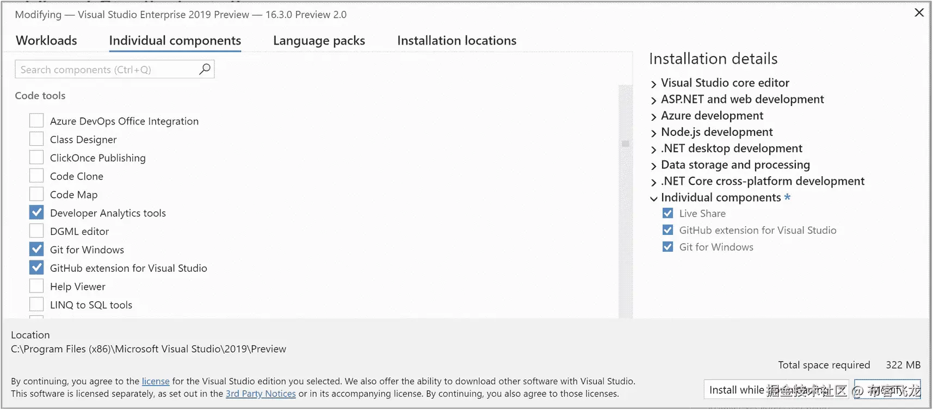Enable the DGML editor checkbox
Viewport: 933px width, 410px height.
36,231
